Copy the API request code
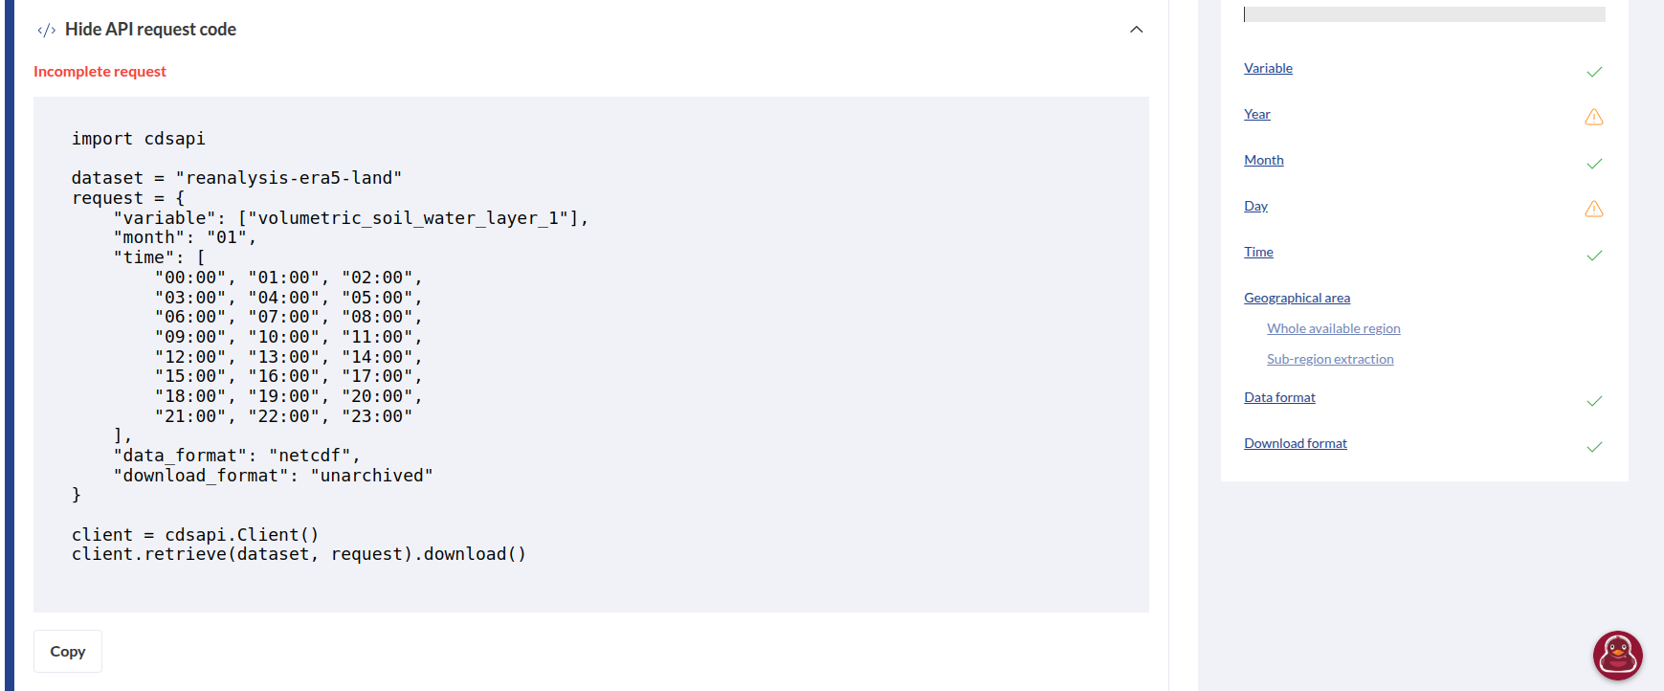 68,651
